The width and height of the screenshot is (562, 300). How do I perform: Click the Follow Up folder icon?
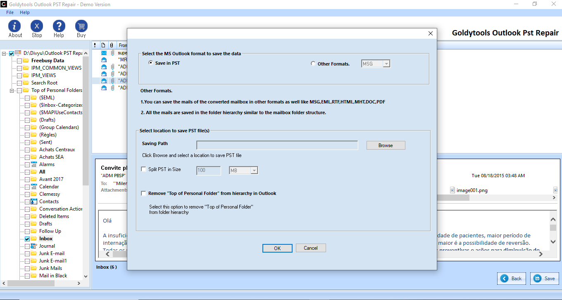34,231
